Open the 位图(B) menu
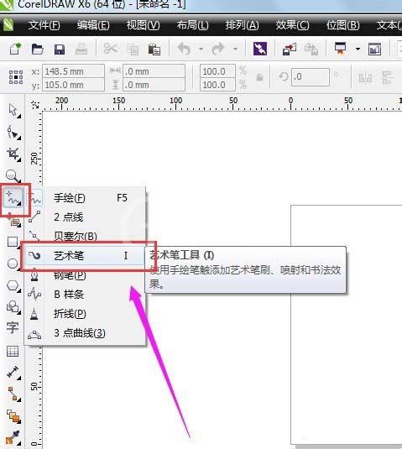Image resolution: width=402 pixels, height=449 pixels. coord(343,25)
